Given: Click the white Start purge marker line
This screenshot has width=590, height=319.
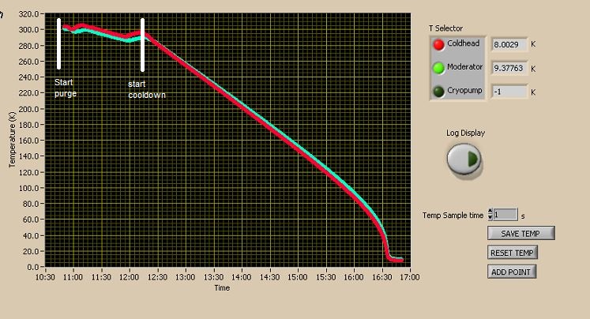Looking at the screenshot, I should point(58,43).
